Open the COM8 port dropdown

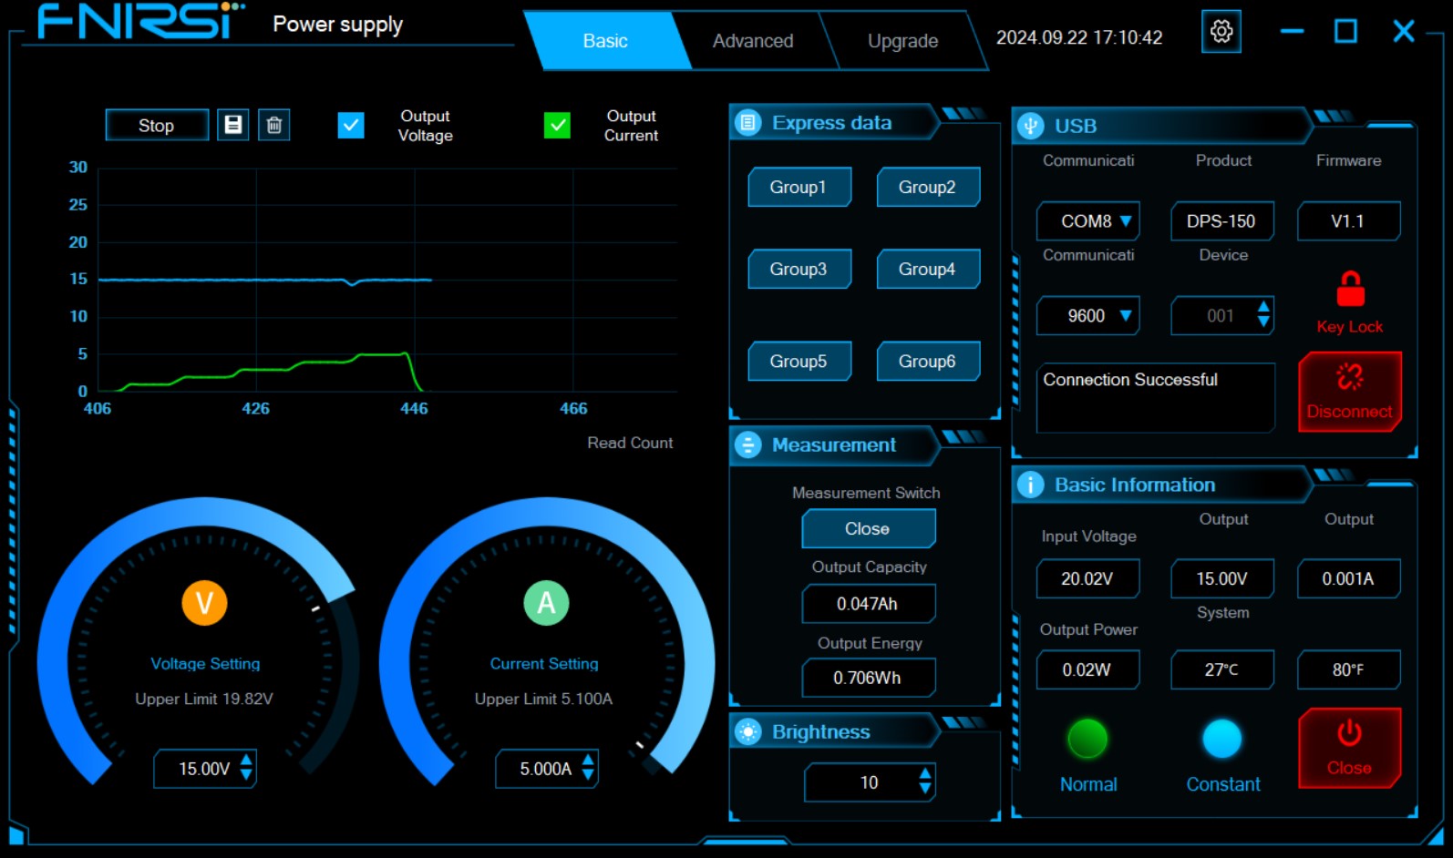pos(1088,221)
